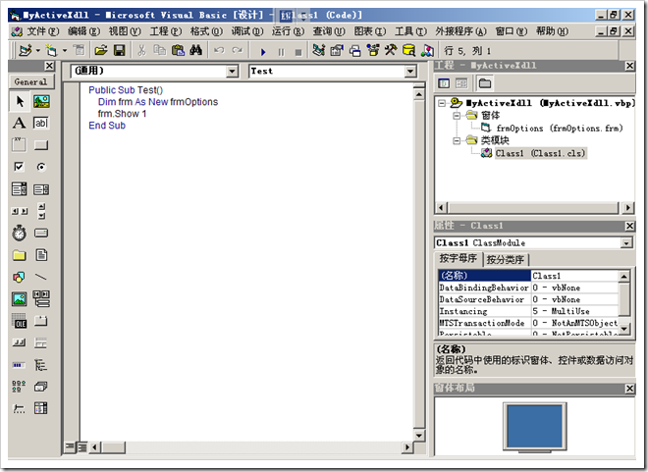Screen dimensions: 648x472
Task: Click the (名称) property value Class1
Action: pos(574,276)
